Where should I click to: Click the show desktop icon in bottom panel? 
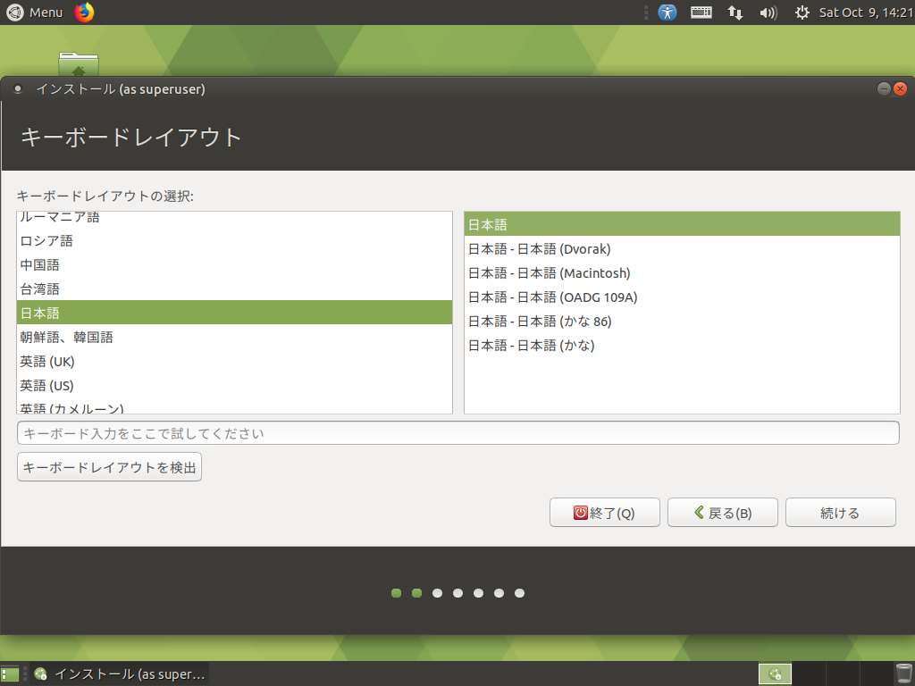10,674
